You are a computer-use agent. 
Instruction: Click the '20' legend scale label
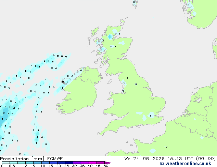59,166
